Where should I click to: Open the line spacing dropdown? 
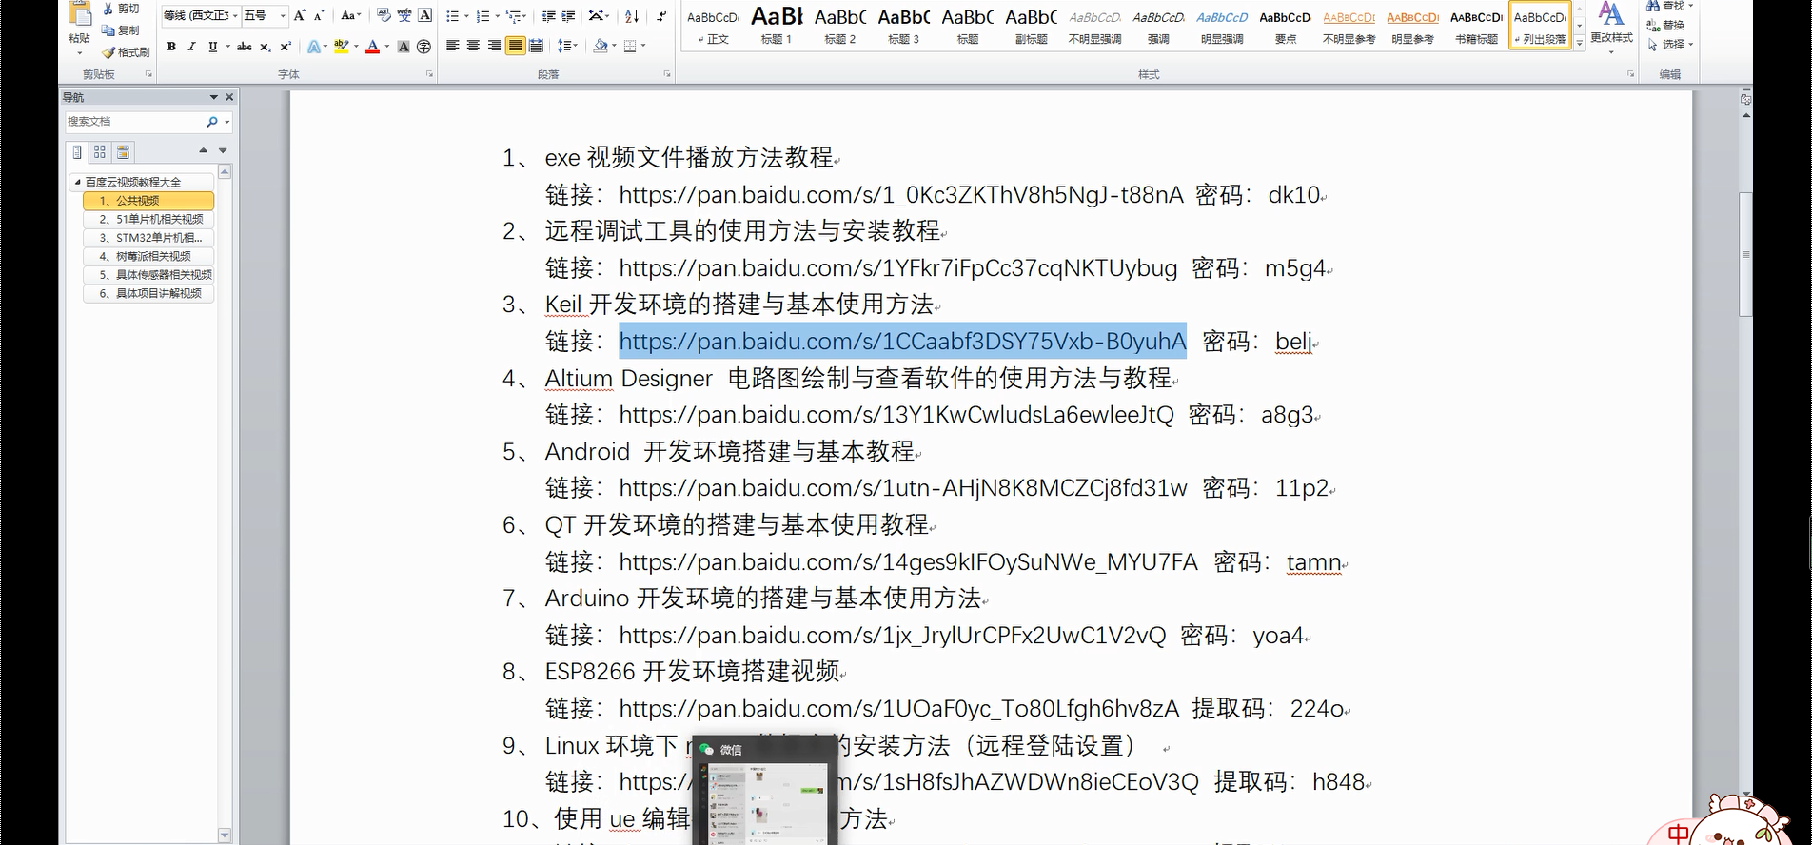click(x=567, y=46)
